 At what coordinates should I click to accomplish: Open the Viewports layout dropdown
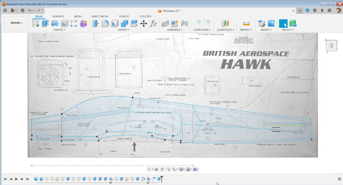point(196,169)
